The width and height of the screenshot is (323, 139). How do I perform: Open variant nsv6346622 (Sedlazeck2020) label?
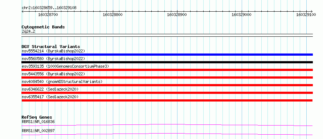(50, 89)
